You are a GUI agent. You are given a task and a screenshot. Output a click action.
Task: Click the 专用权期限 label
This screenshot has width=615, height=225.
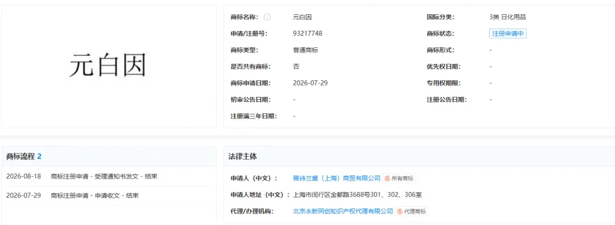[444, 83]
